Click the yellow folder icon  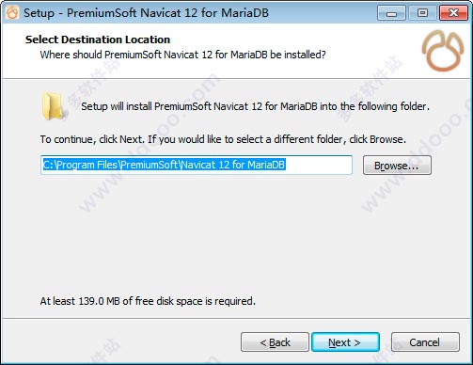(54, 106)
